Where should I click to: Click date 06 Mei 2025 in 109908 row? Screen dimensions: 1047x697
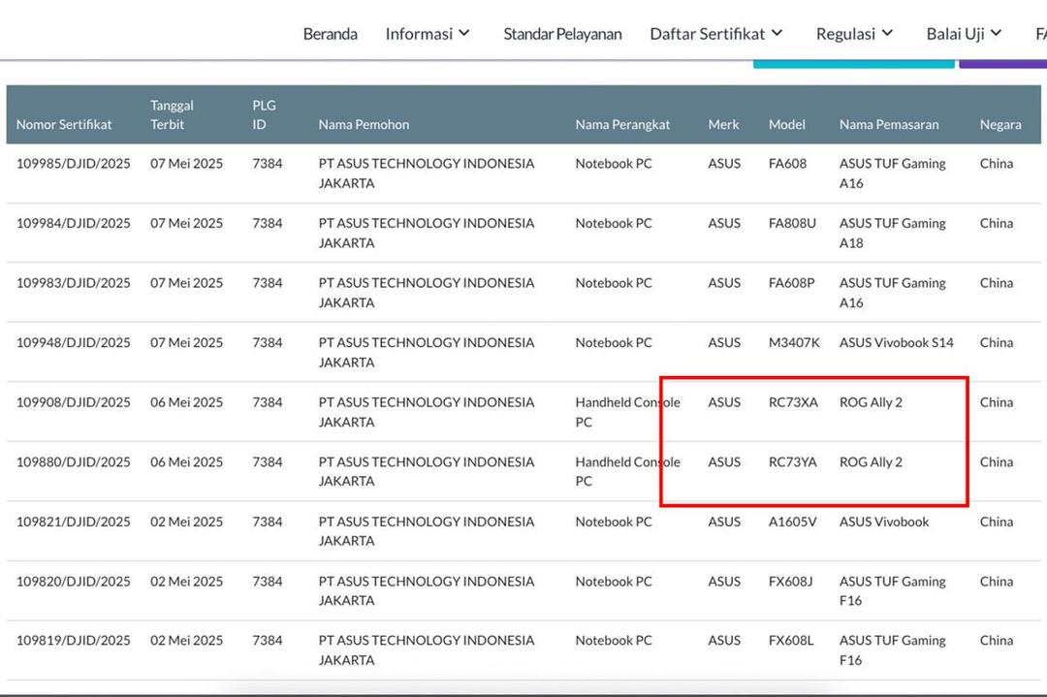coord(186,402)
